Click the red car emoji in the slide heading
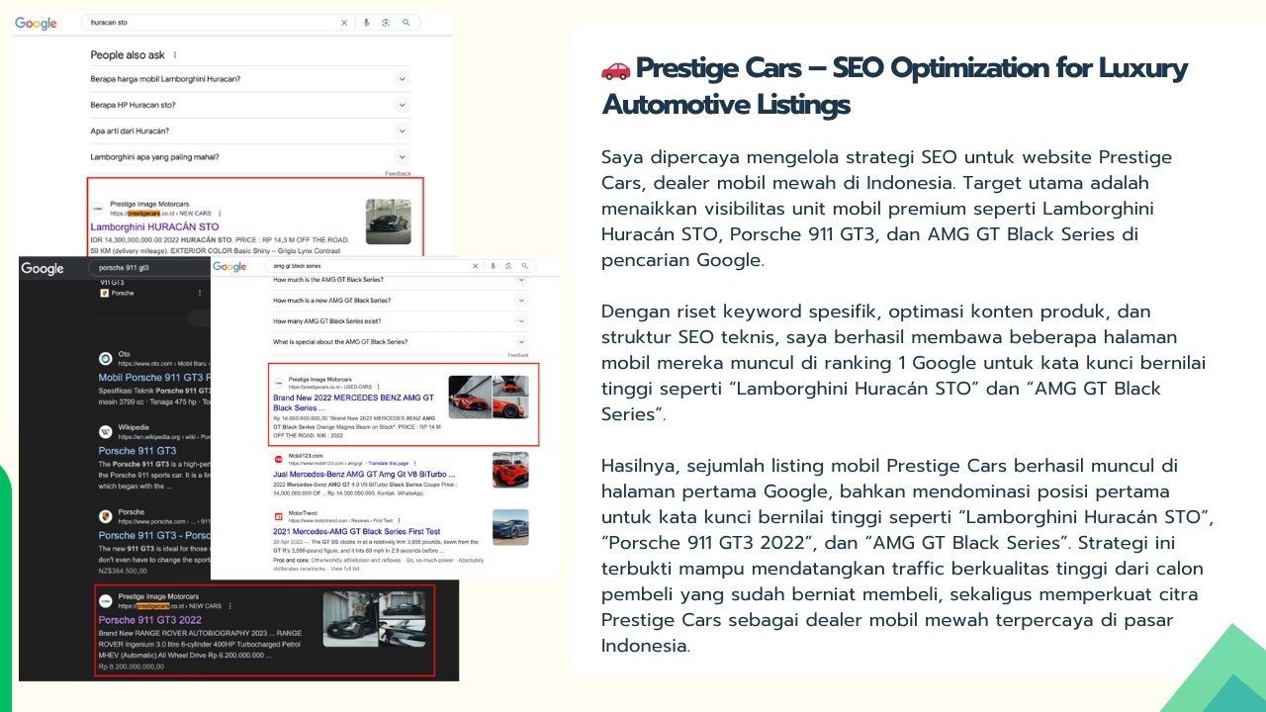Screen dimensions: 1266x712 click(615, 69)
